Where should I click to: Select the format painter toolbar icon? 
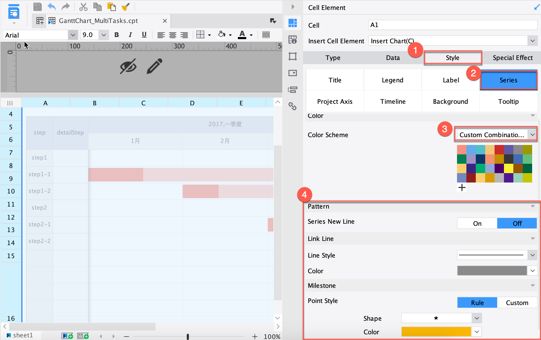click(x=126, y=7)
